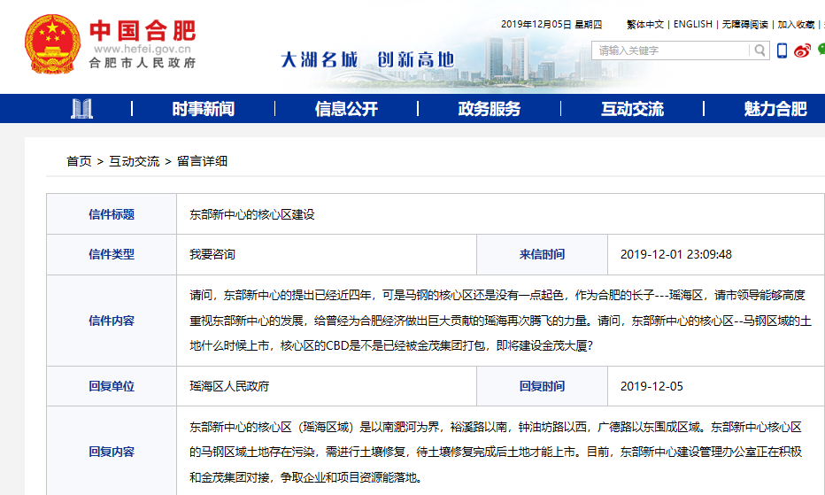Click the 回复单位 label cell
This screenshot has width=825, height=495.
(x=112, y=386)
